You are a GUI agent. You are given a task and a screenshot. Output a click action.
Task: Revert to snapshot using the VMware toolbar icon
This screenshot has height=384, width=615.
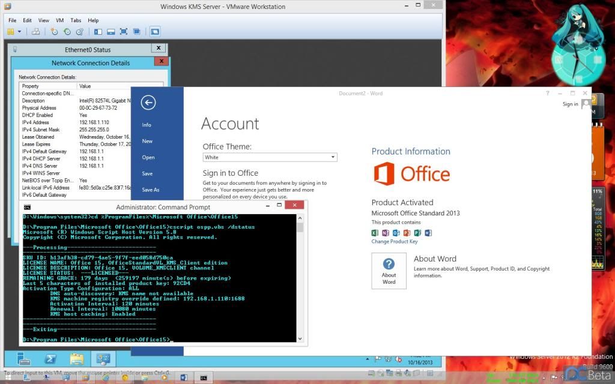67,32
